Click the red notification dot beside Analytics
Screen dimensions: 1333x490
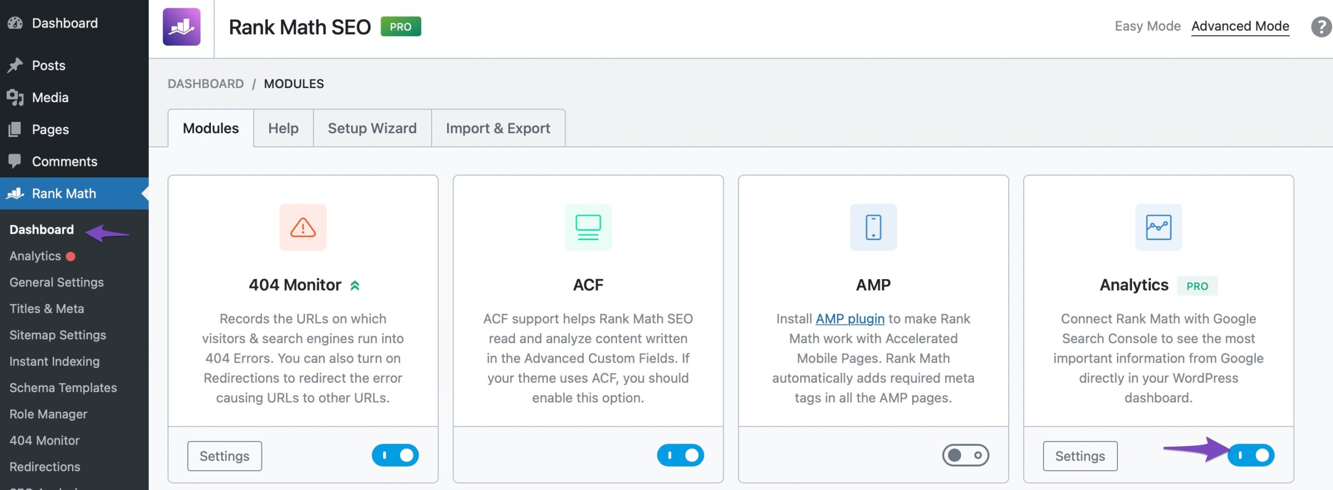coord(71,256)
